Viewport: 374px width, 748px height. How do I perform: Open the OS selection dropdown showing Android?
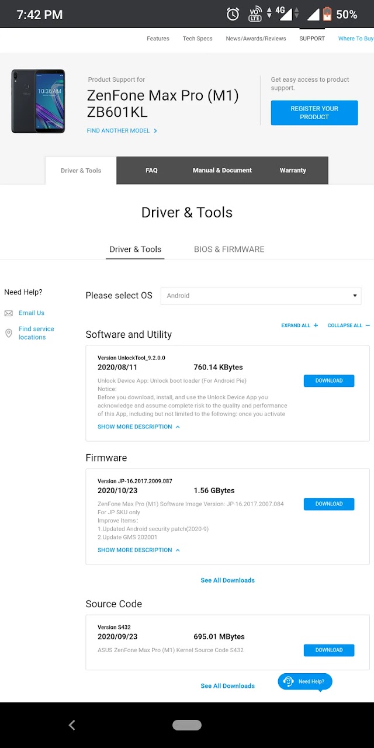coord(261,296)
